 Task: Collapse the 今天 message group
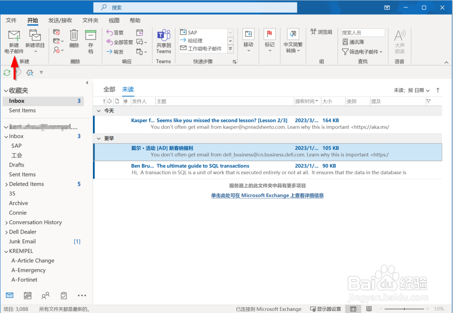[x=99, y=111]
